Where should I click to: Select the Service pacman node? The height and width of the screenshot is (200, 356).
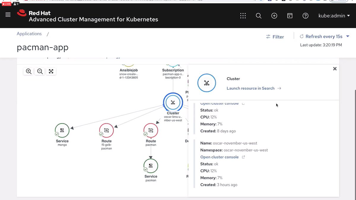(x=151, y=166)
